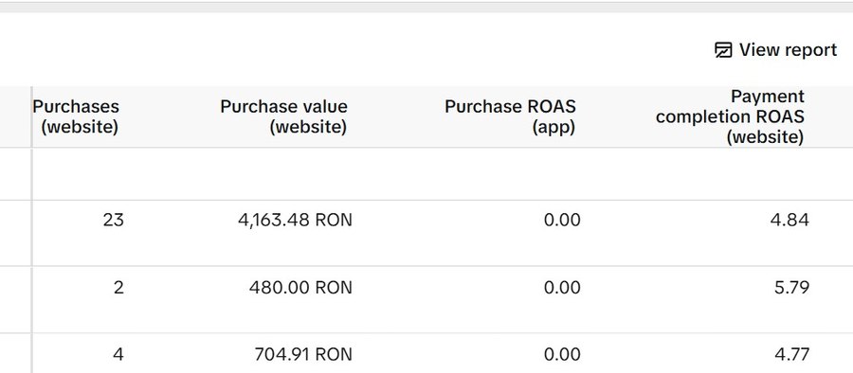Click the Purchase ROAS (app) column header

pos(510,116)
